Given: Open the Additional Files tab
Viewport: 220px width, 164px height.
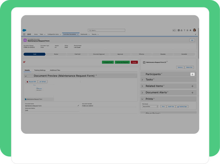Looking at the screenshot, I should (55, 70).
